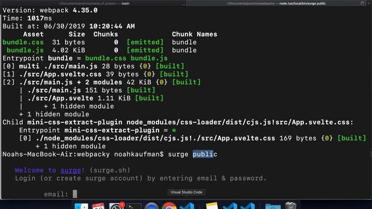Click 'bundle.js' in the Asset column

coord(25,51)
